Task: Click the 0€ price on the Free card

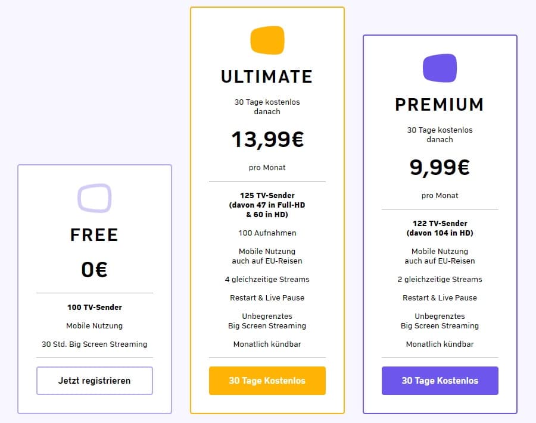Action: tap(94, 269)
